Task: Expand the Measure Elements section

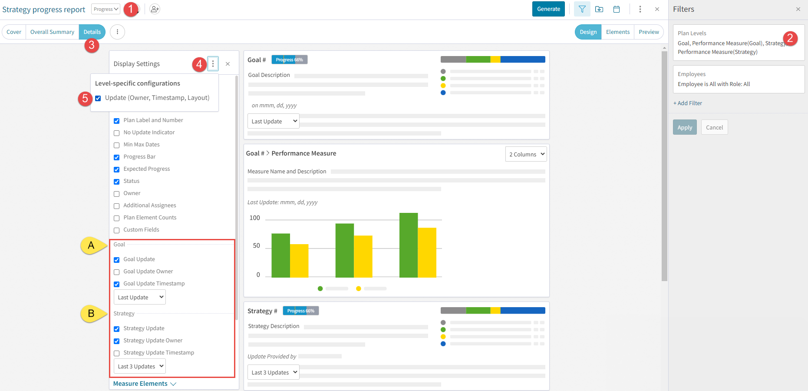Action: coord(144,384)
